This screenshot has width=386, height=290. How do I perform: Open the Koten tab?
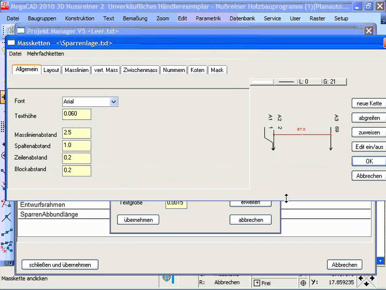click(x=197, y=70)
